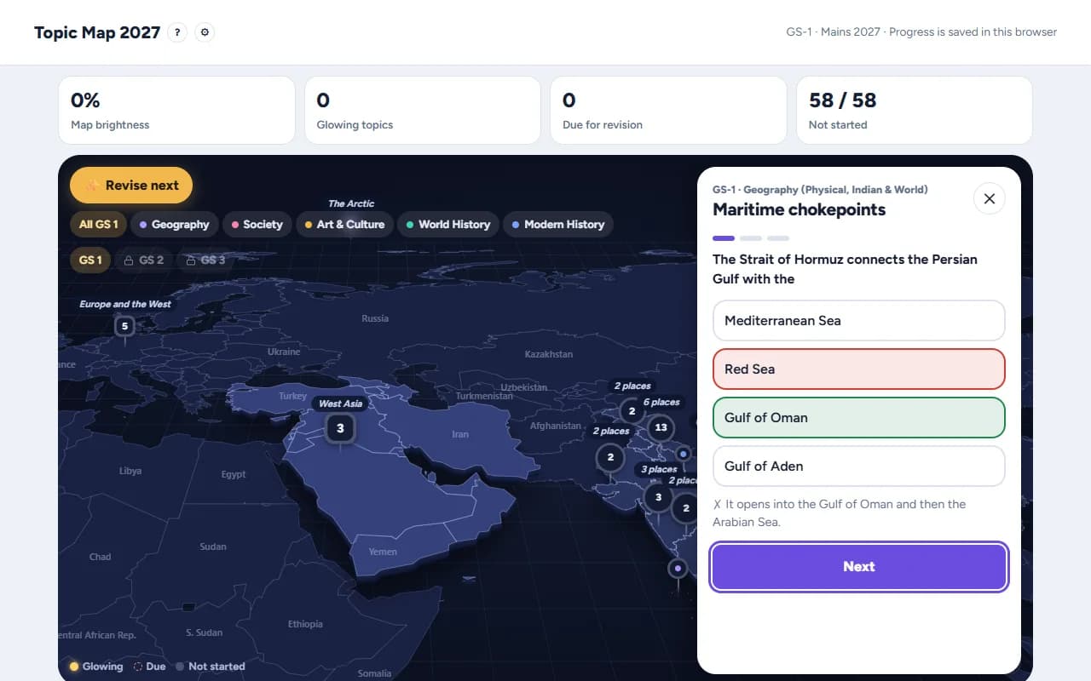Filter map by Geography
This screenshot has height=681, width=1091.
174,224
